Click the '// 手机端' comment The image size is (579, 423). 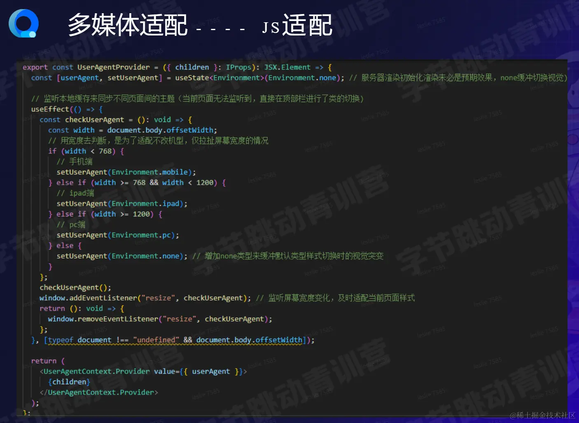click(75, 162)
